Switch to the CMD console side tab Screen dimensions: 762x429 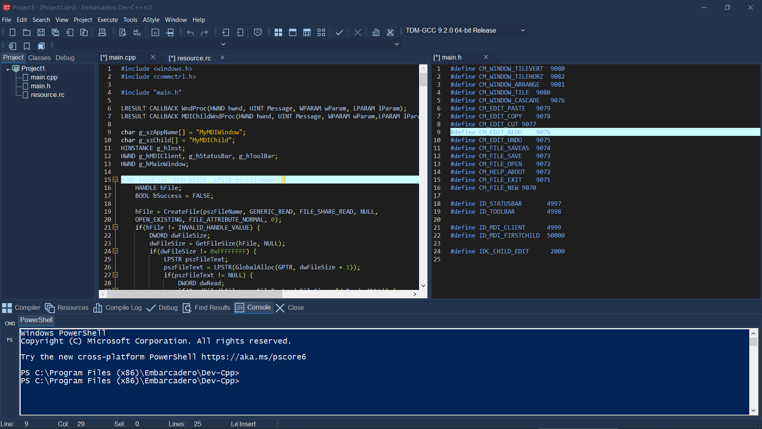10,323
